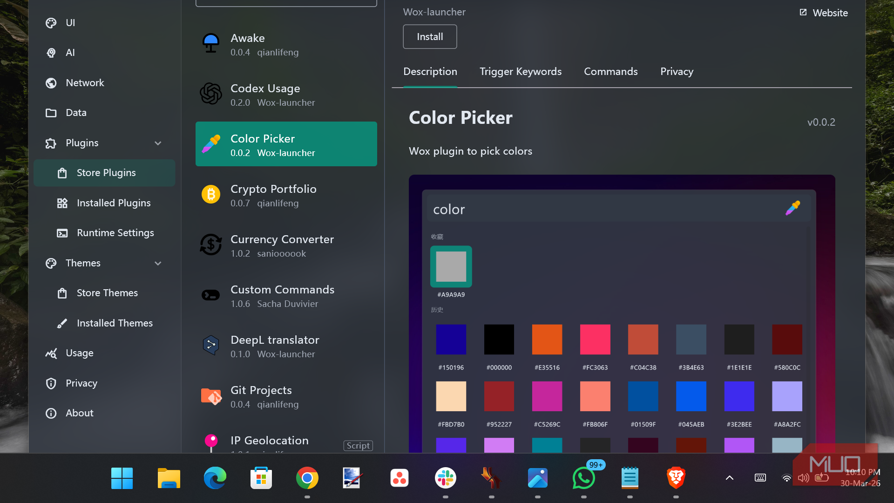Image resolution: width=894 pixels, height=503 pixels.
Task: Collapse the Themes section chevron
Action: click(x=158, y=263)
